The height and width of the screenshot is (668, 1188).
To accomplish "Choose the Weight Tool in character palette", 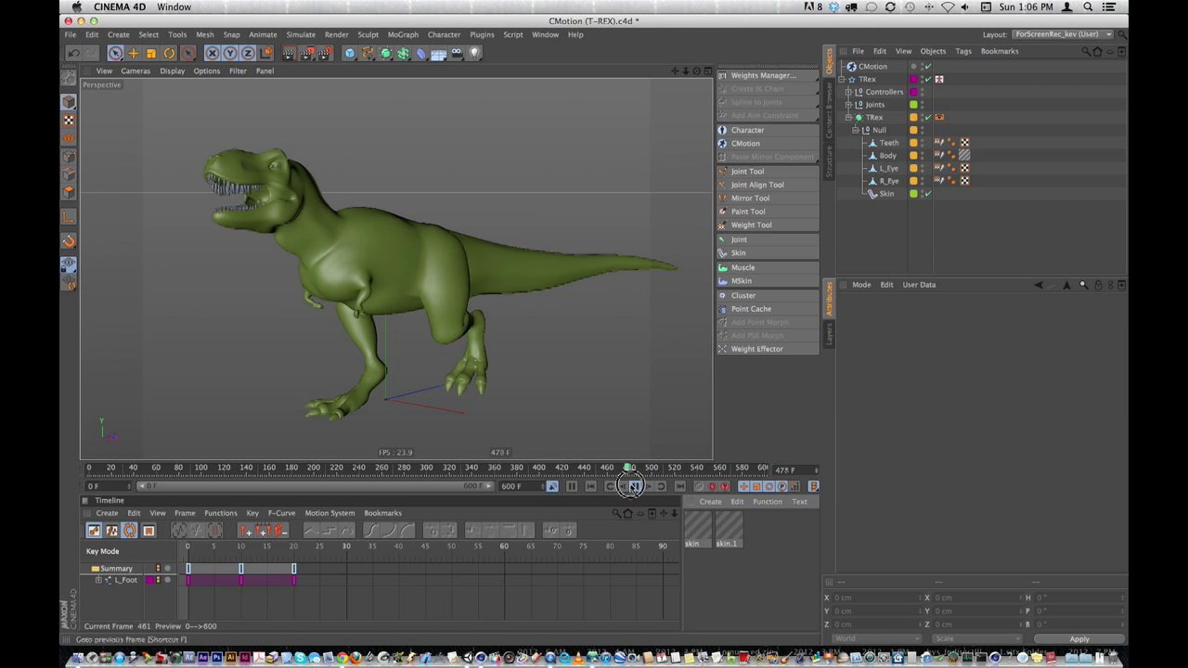I will coord(767,225).
